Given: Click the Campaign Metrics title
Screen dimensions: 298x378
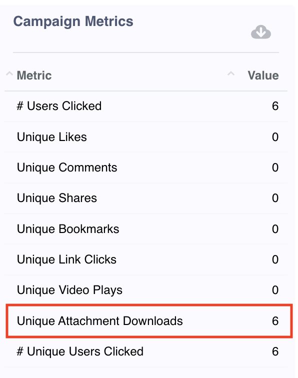Looking at the screenshot, I should point(73,21).
